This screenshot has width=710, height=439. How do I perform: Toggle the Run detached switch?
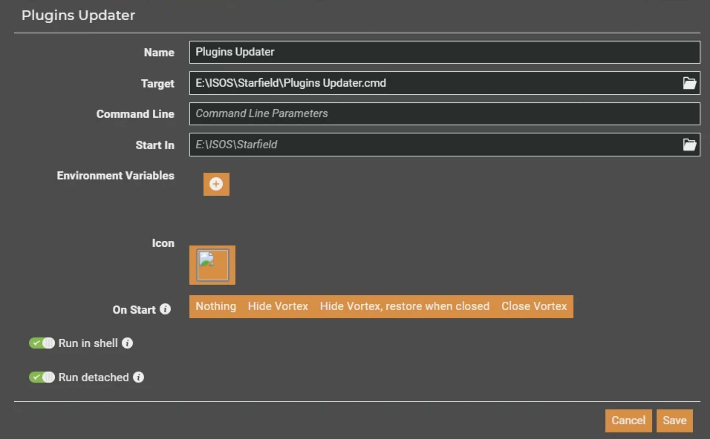pos(42,377)
